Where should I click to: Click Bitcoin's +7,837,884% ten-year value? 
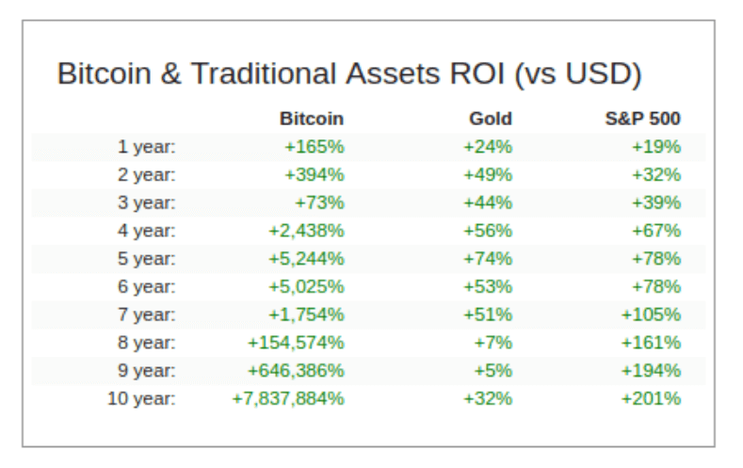(x=287, y=398)
